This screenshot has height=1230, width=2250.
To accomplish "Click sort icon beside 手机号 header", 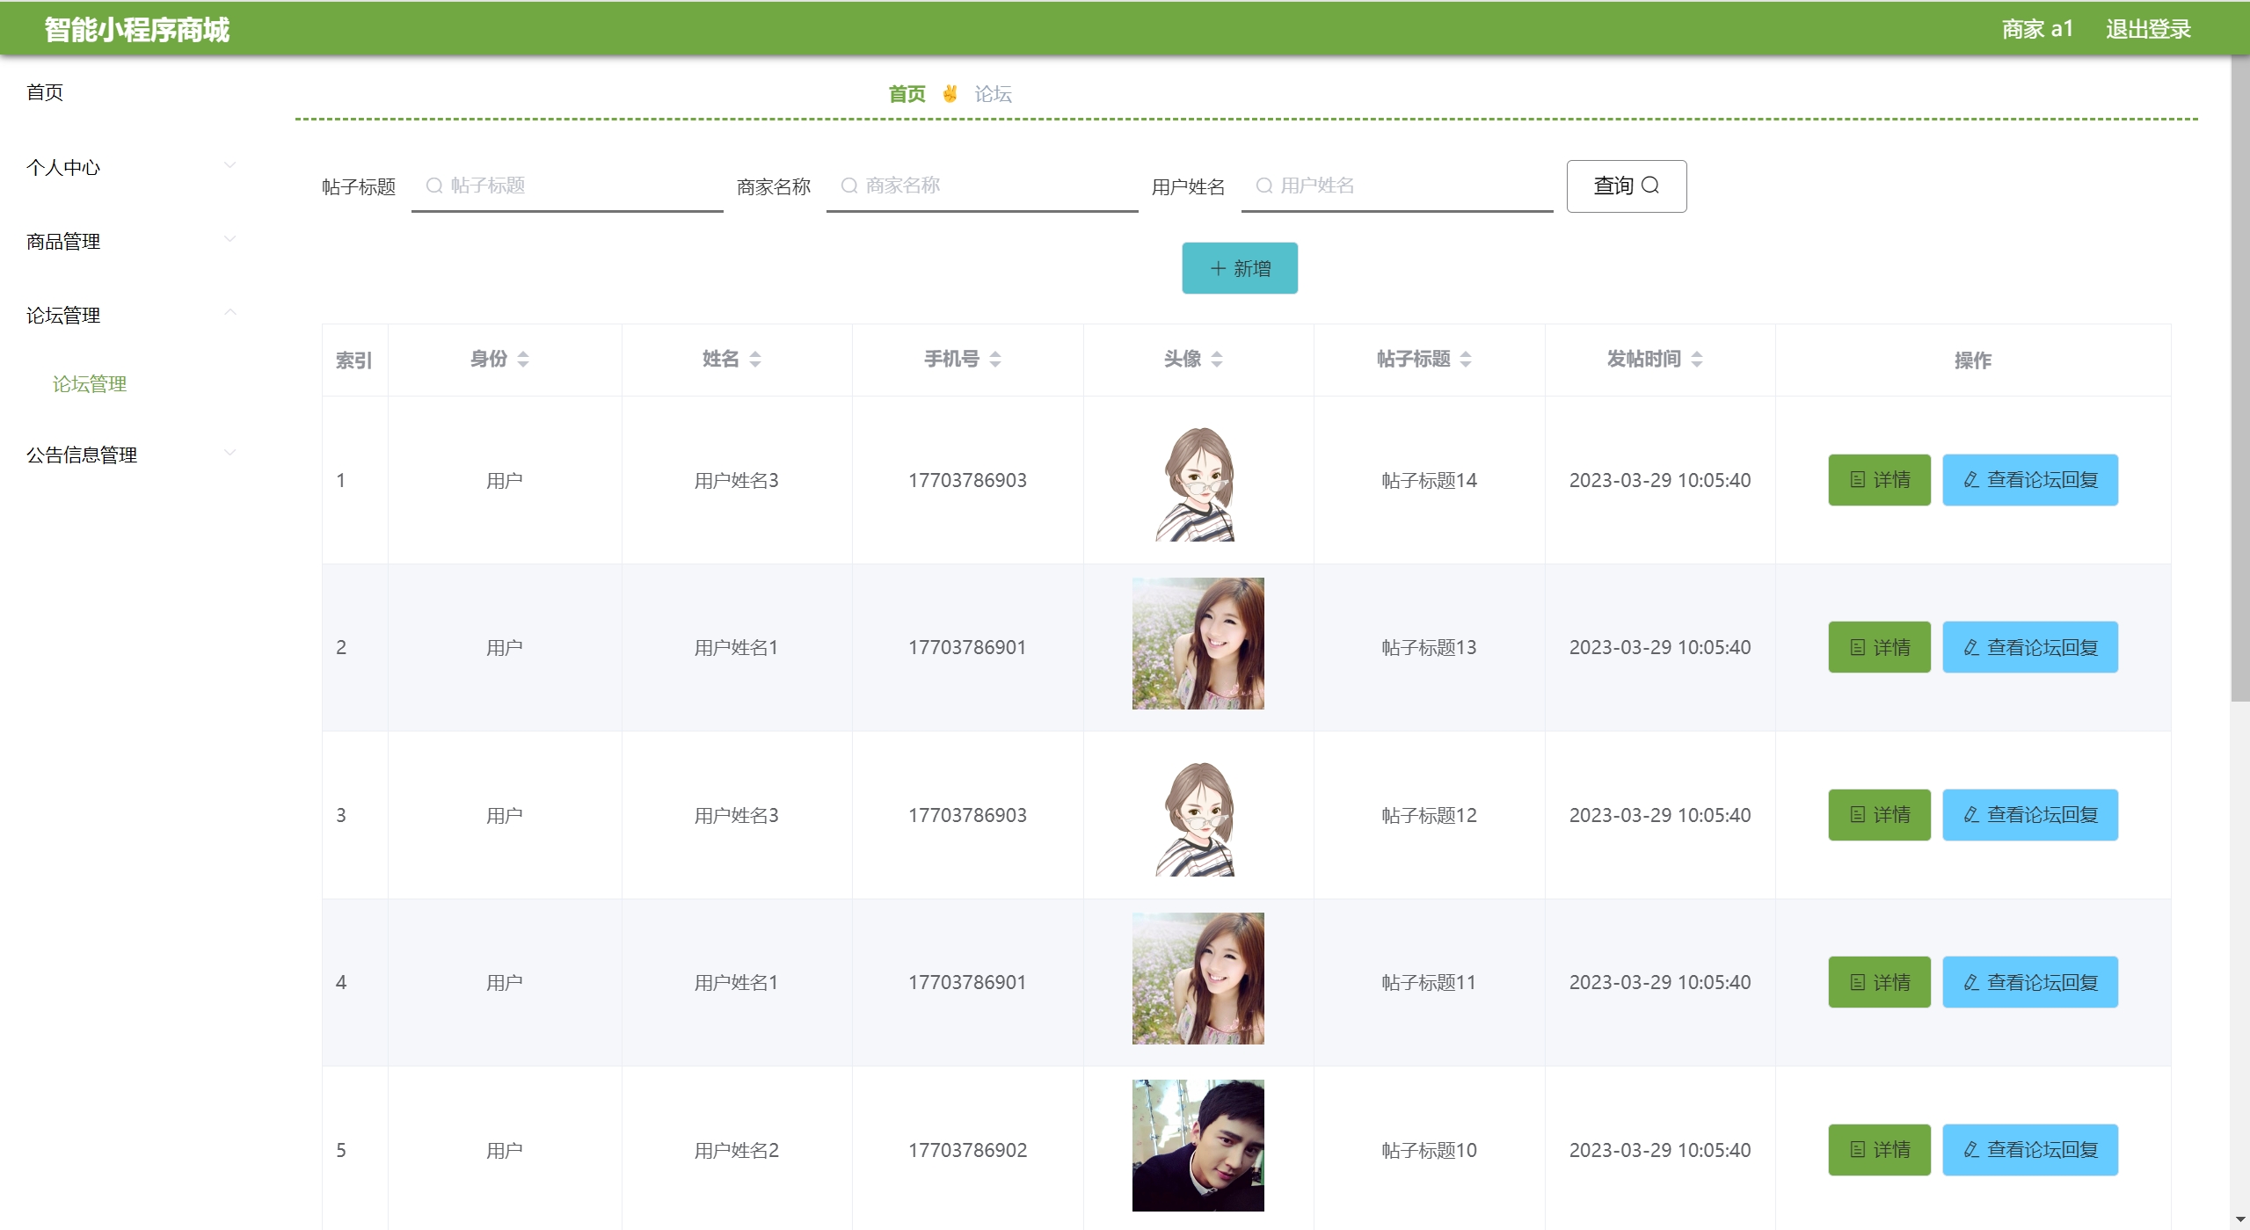I will 995,359.
